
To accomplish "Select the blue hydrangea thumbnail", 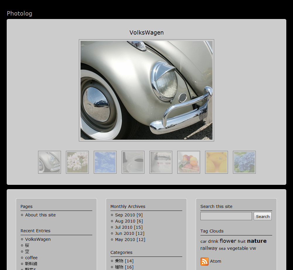I will pos(244,162).
